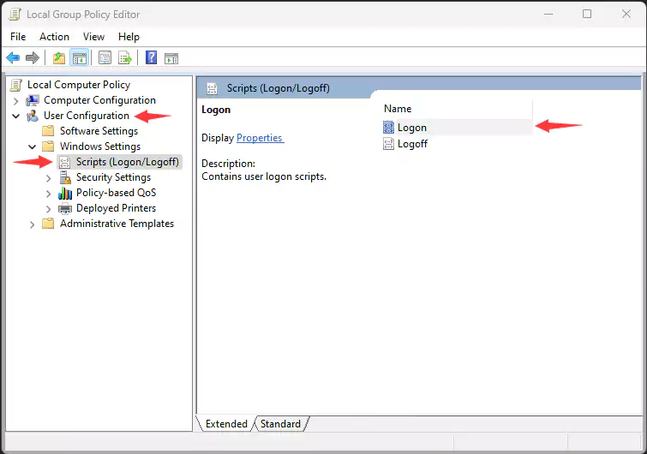647x454 pixels.
Task: Click the Export List toolbar icon
Action: tap(125, 58)
